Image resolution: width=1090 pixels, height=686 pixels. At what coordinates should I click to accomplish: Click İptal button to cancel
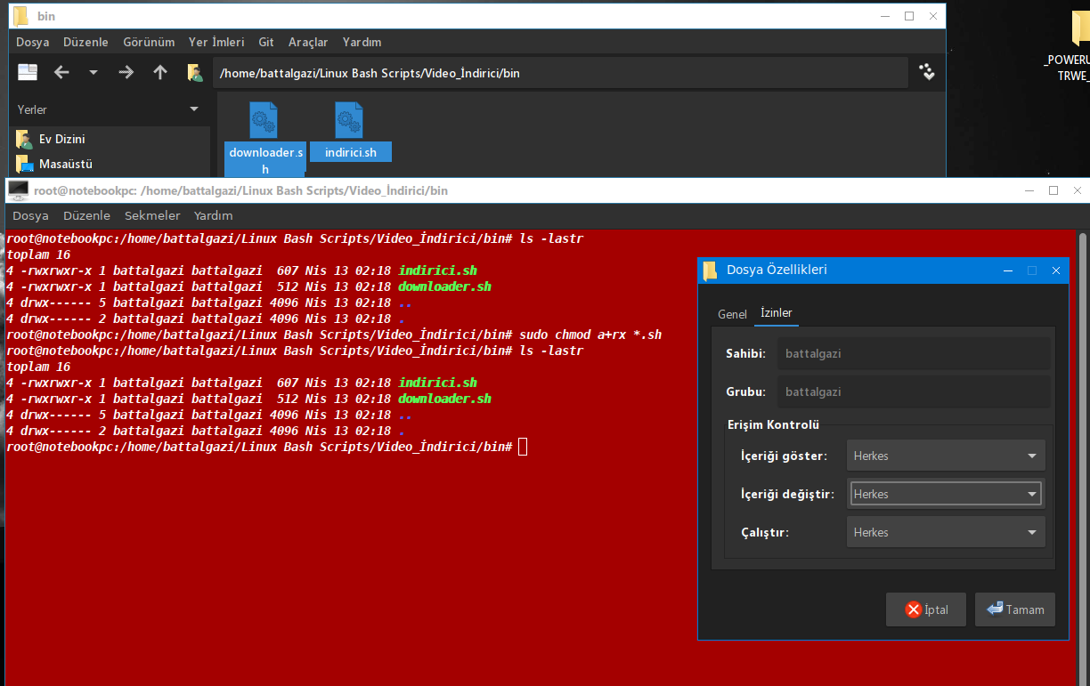point(926,609)
